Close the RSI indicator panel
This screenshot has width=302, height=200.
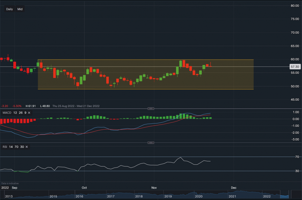tap(27, 147)
